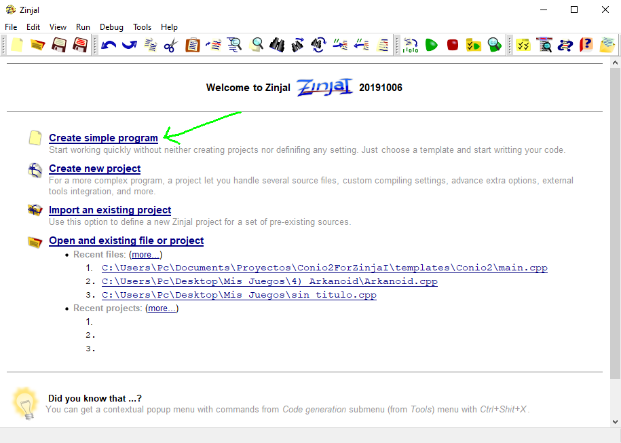
Task: Open the Run menu
Action: pyautogui.click(x=83, y=27)
